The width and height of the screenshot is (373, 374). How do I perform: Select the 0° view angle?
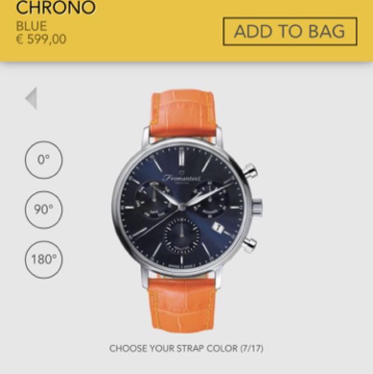(44, 160)
